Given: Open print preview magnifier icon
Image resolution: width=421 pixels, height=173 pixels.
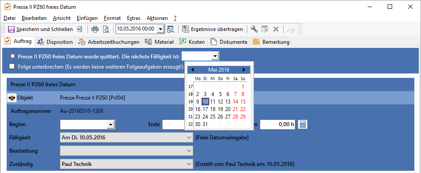Looking at the screenshot, I should (106, 29).
